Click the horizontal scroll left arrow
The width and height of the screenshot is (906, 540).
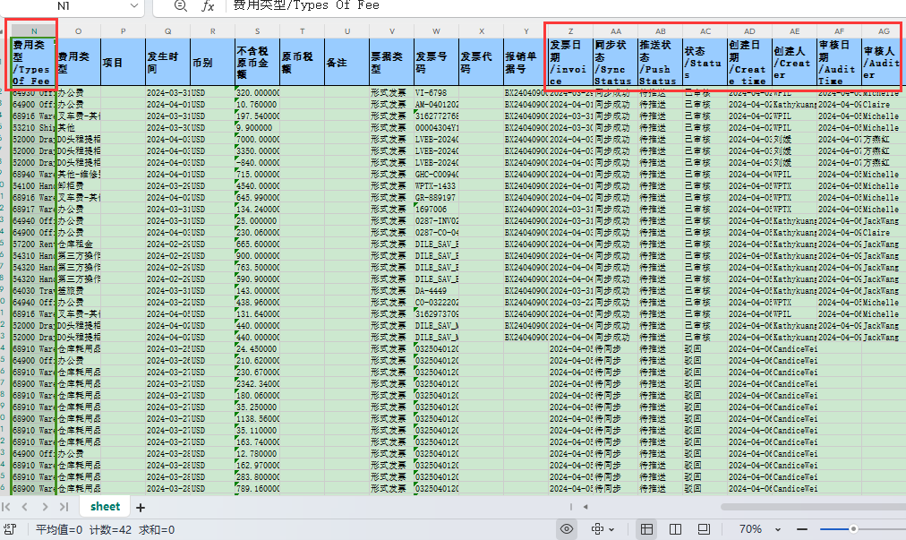pos(585,507)
